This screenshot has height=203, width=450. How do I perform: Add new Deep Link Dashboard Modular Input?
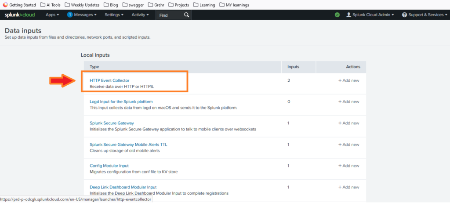coord(348,187)
